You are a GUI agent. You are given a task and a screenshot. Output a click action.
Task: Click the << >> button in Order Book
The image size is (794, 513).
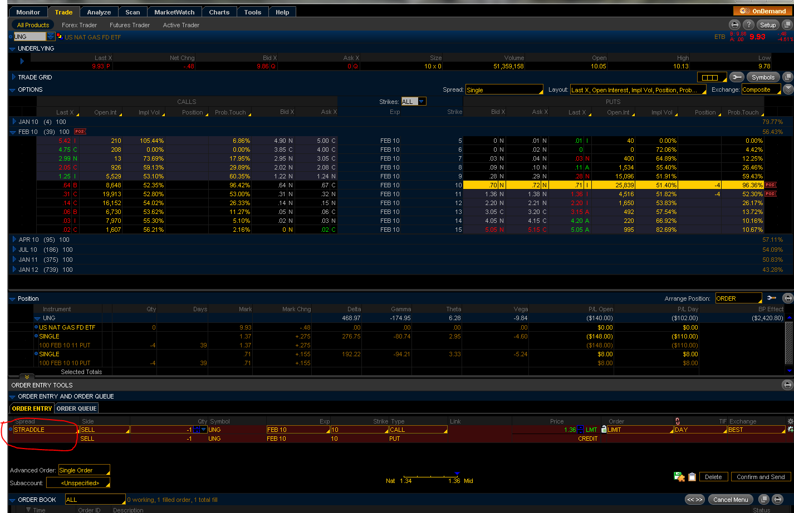[x=695, y=500]
